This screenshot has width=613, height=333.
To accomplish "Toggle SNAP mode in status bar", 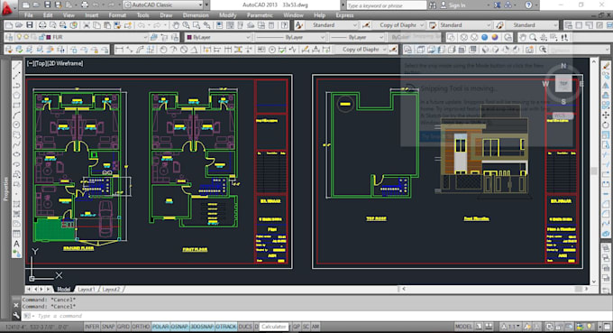I will [x=108, y=327].
